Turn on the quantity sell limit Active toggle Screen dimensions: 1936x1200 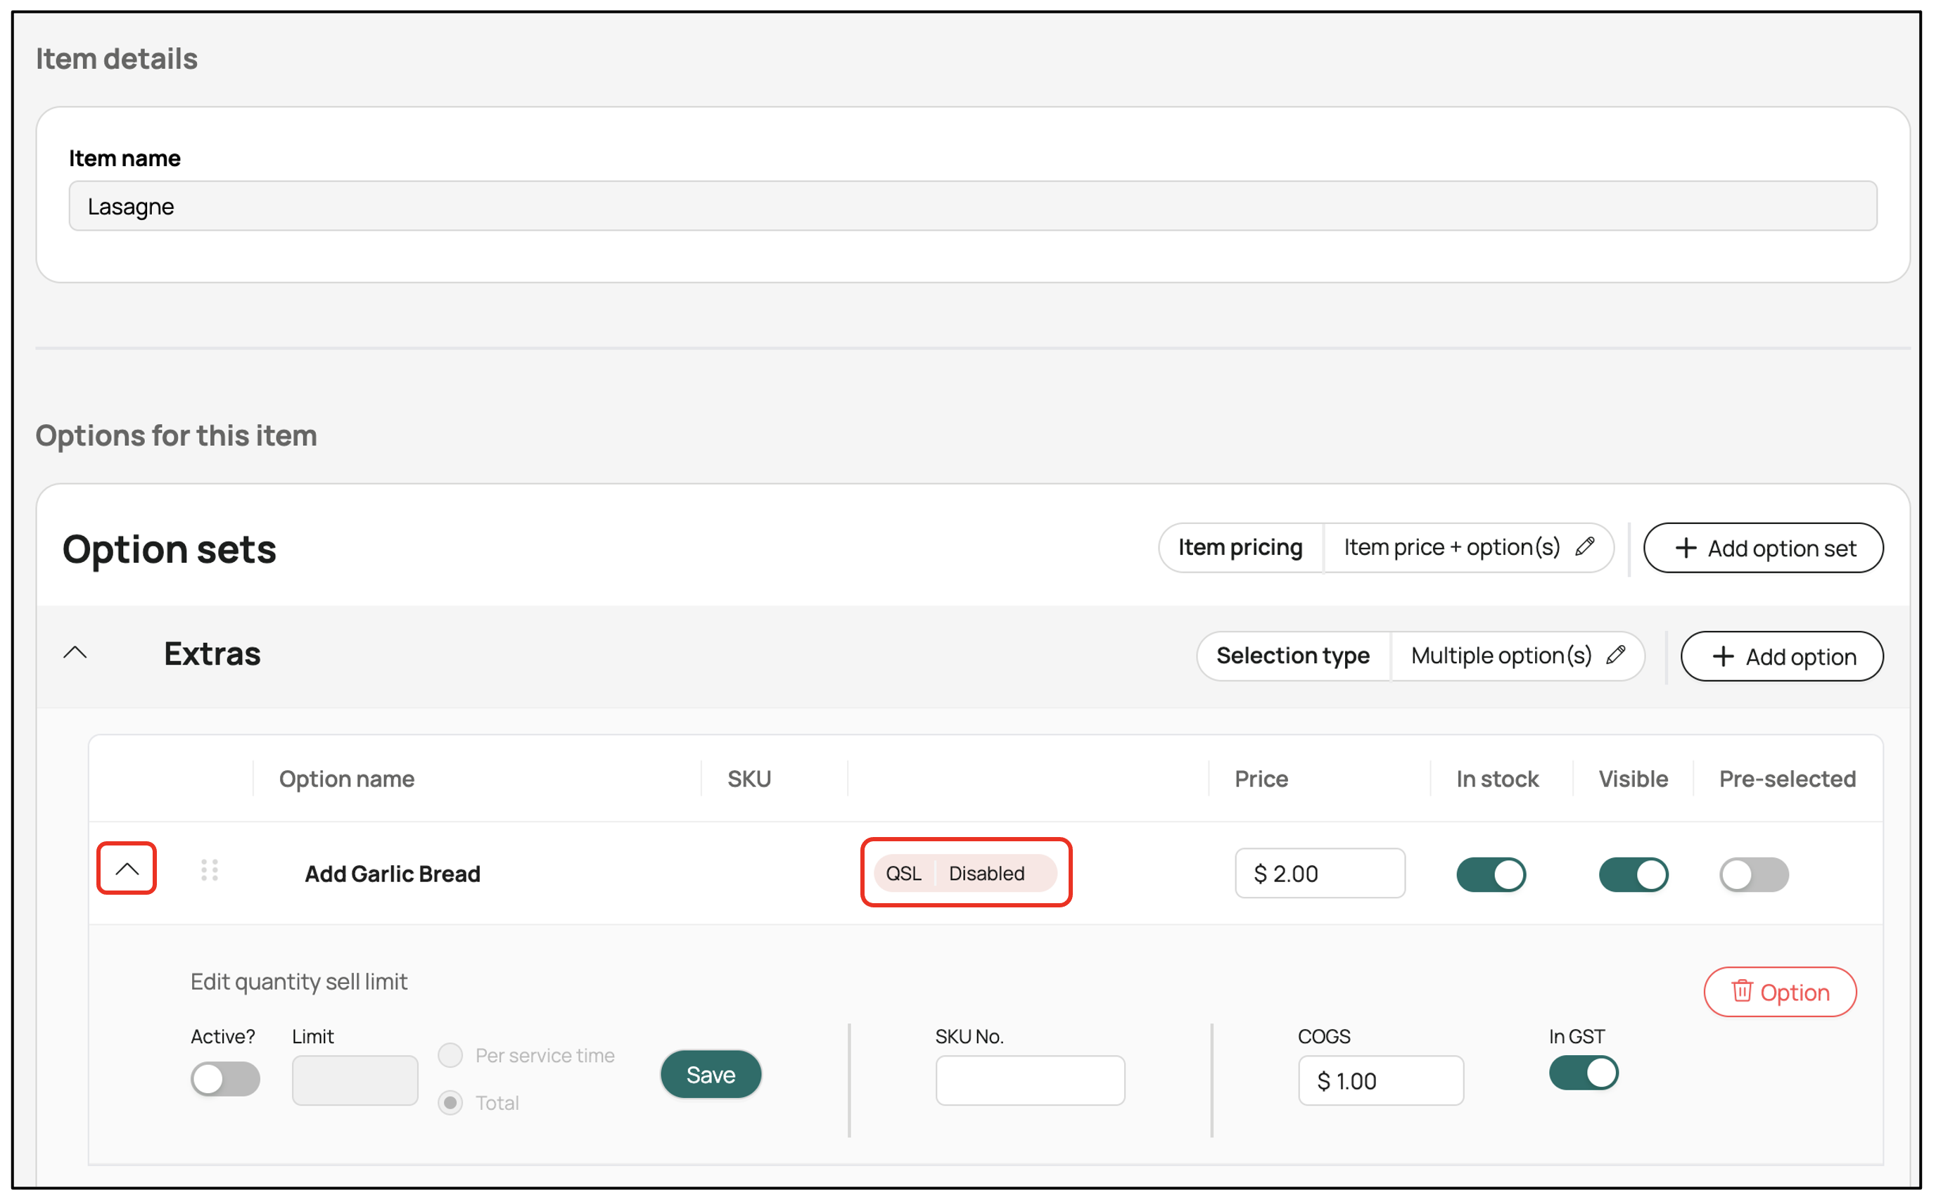224,1079
